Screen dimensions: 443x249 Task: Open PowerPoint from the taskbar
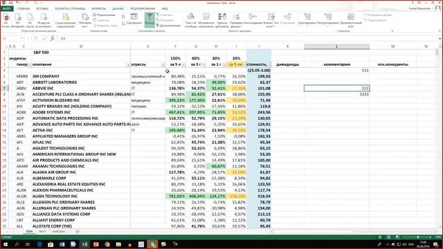96,244
